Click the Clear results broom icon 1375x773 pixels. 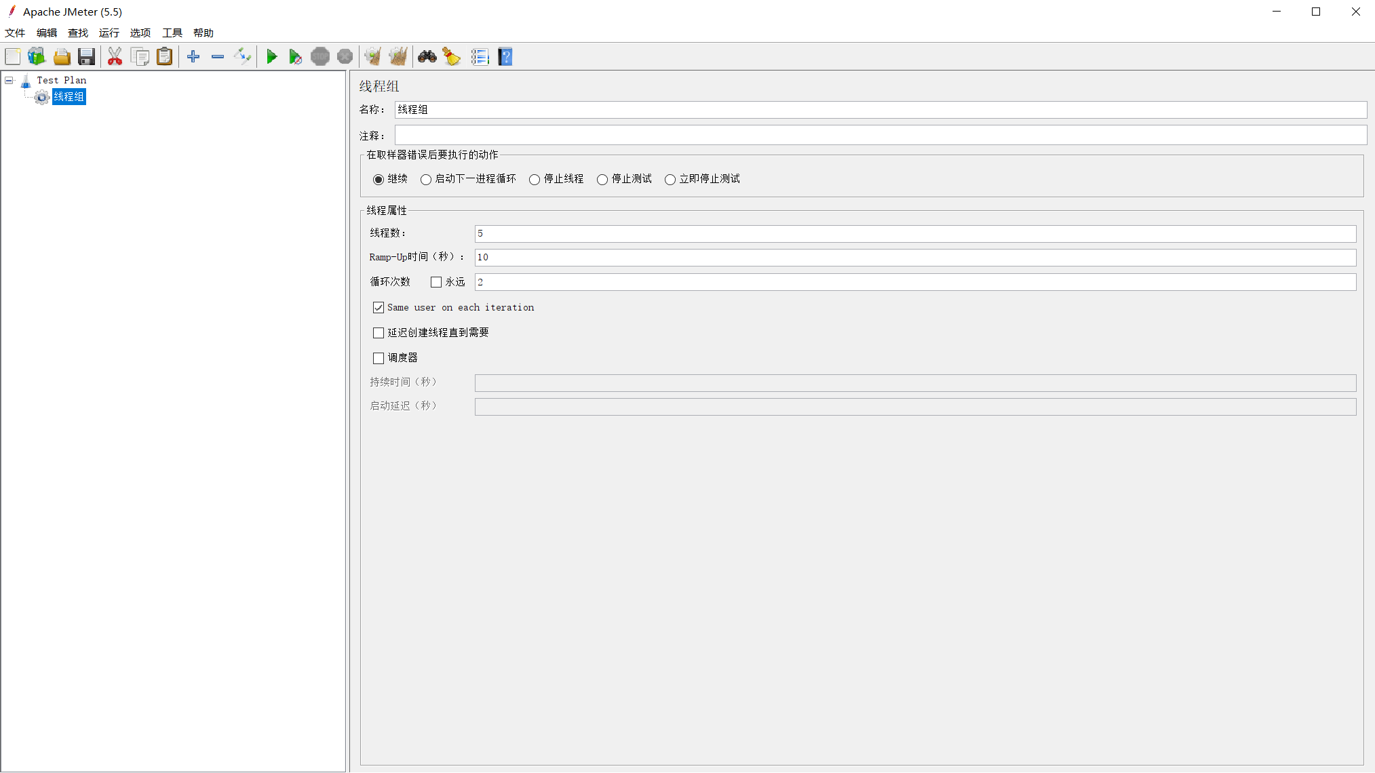click(x=373, y=57)
